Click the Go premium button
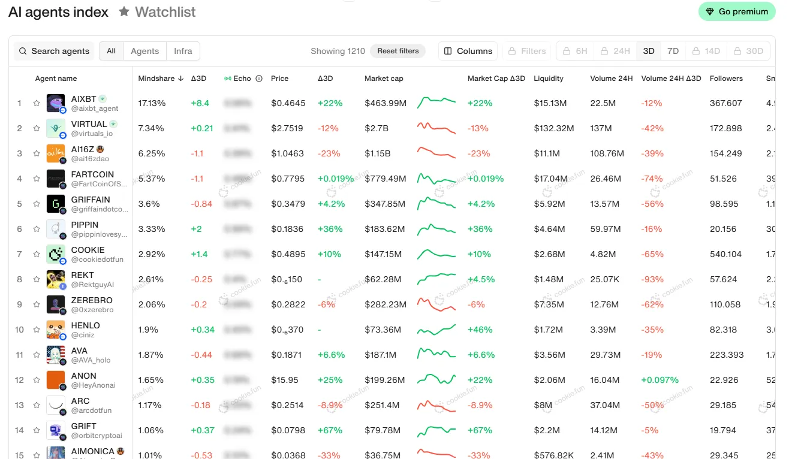 click(x=737, y=11)
